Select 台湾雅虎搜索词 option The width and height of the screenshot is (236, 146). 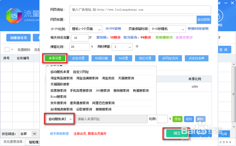point(61,109)
